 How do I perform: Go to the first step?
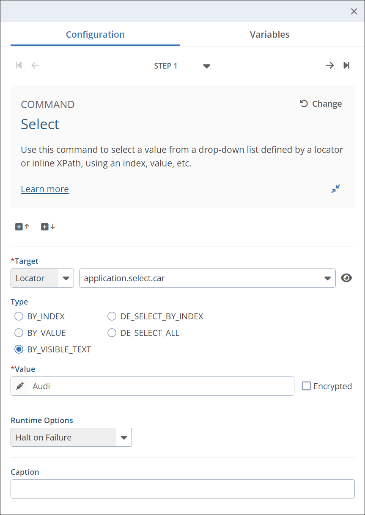(x=19, y=65)
